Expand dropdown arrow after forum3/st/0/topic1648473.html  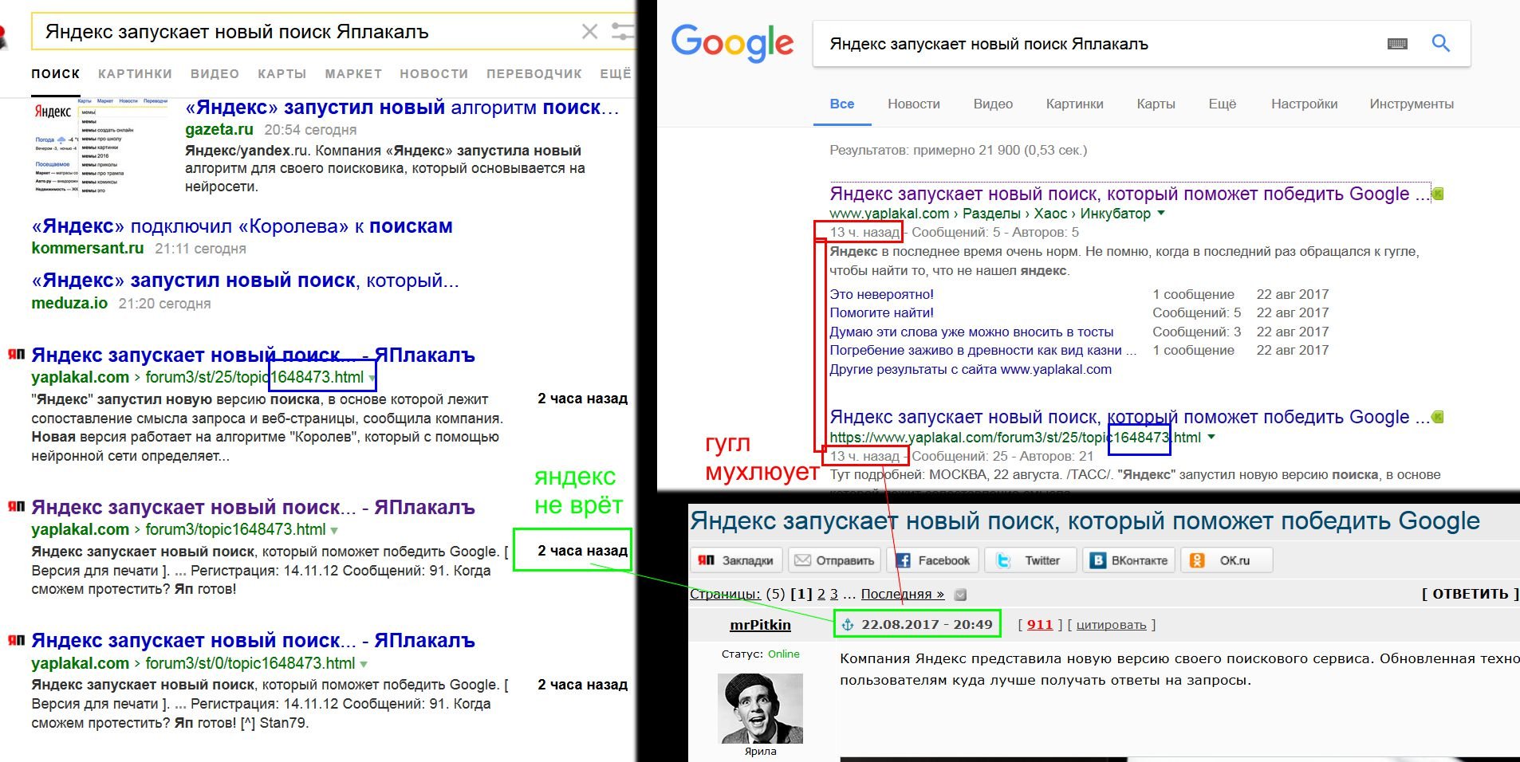[364, 664]
